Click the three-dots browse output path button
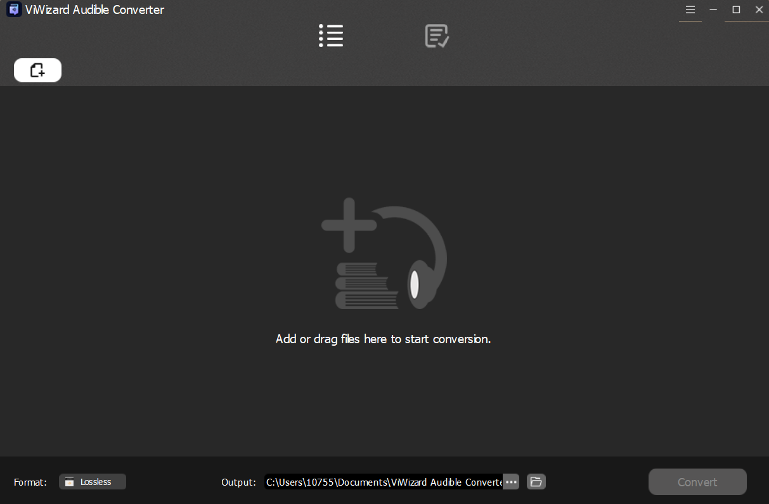769x504 pixels. coord(512,482)
